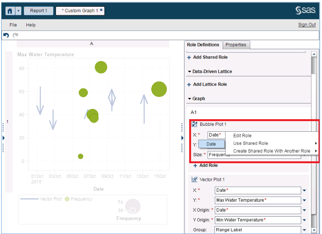Open the Home icon button
The height and width of the screenshot is (234, 322).
[x=10, y=11]
